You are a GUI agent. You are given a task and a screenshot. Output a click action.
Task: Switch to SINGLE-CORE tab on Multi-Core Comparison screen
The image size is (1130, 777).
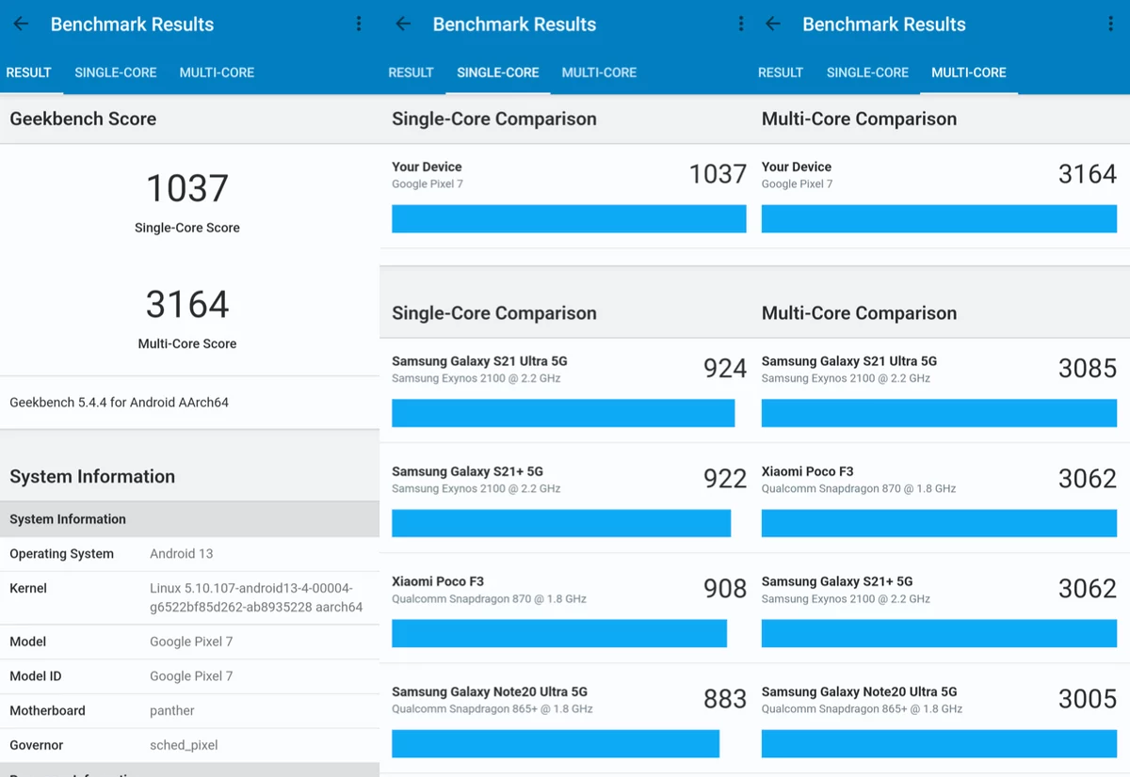tap(868, 72)
